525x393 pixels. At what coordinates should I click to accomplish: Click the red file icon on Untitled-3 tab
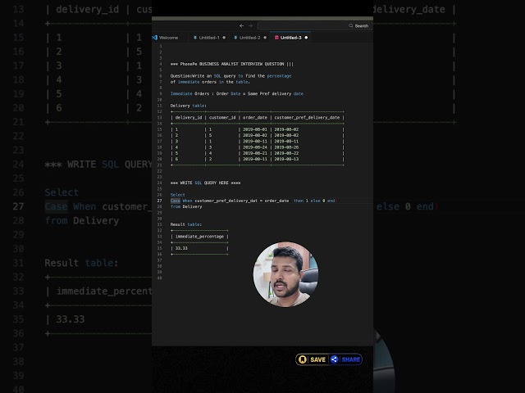tap(276, 38)
